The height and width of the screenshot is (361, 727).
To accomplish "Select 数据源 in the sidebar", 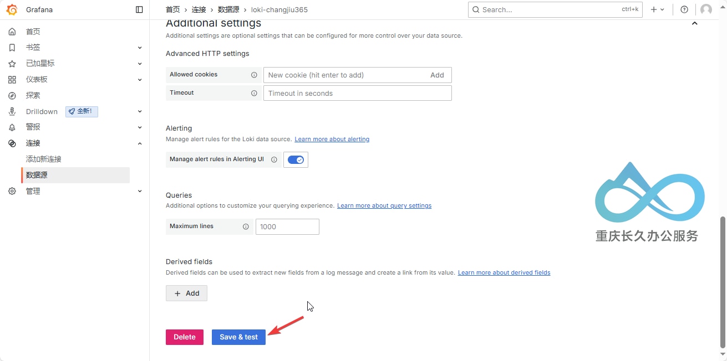I will [75, 175].
